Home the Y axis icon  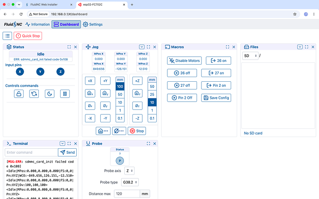[105, 94]
